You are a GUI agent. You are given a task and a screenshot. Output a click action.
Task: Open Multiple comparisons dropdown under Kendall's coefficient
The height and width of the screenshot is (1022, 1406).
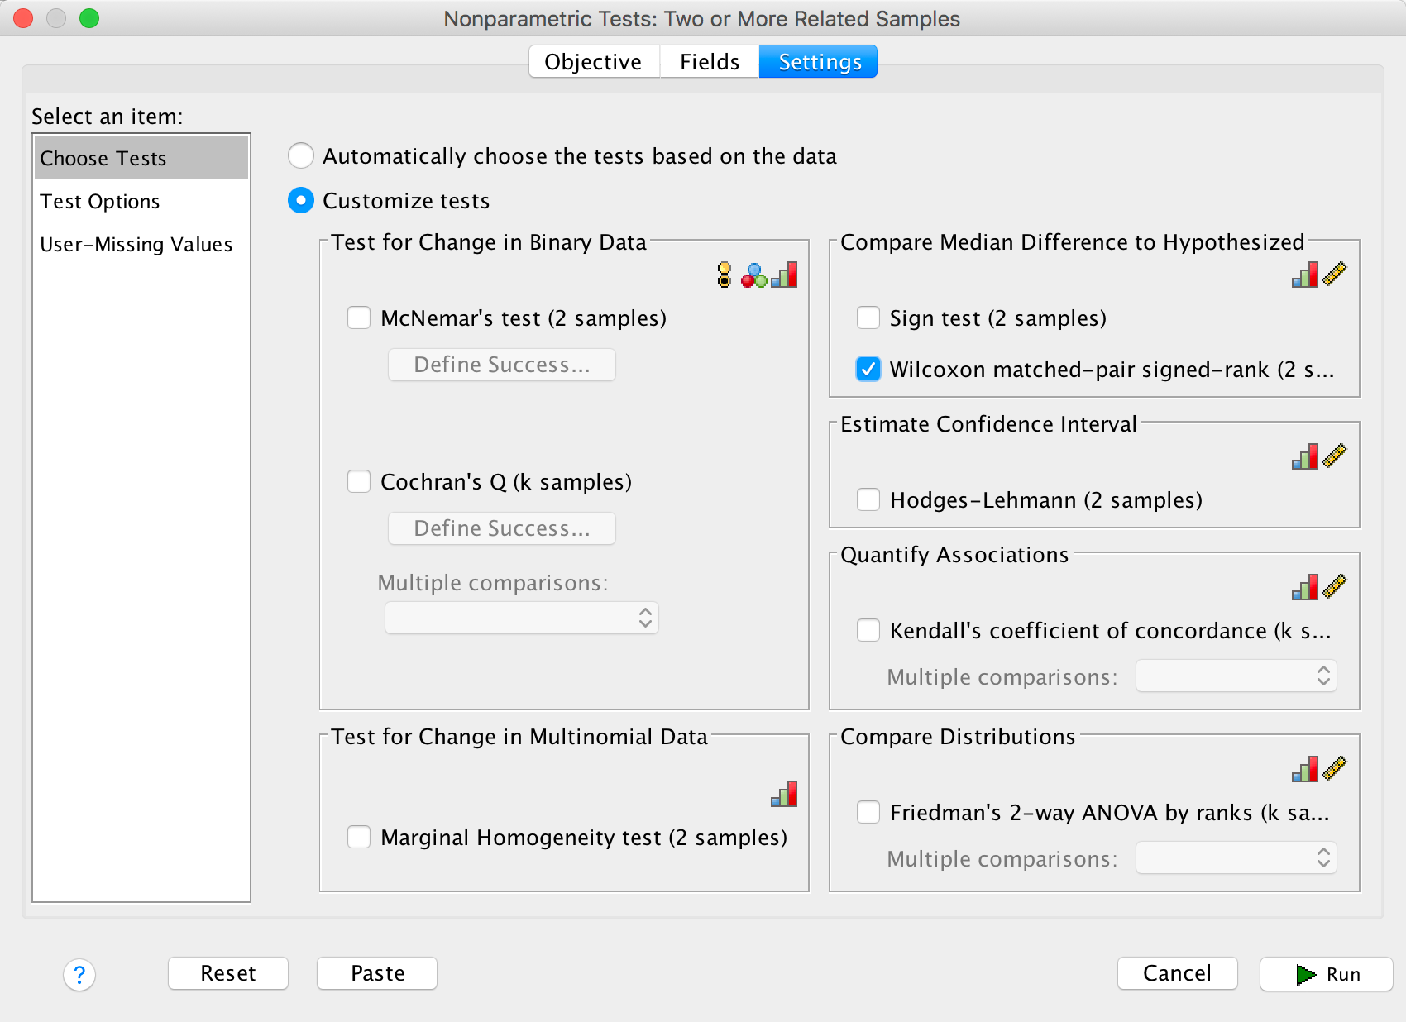(1236, 676)
